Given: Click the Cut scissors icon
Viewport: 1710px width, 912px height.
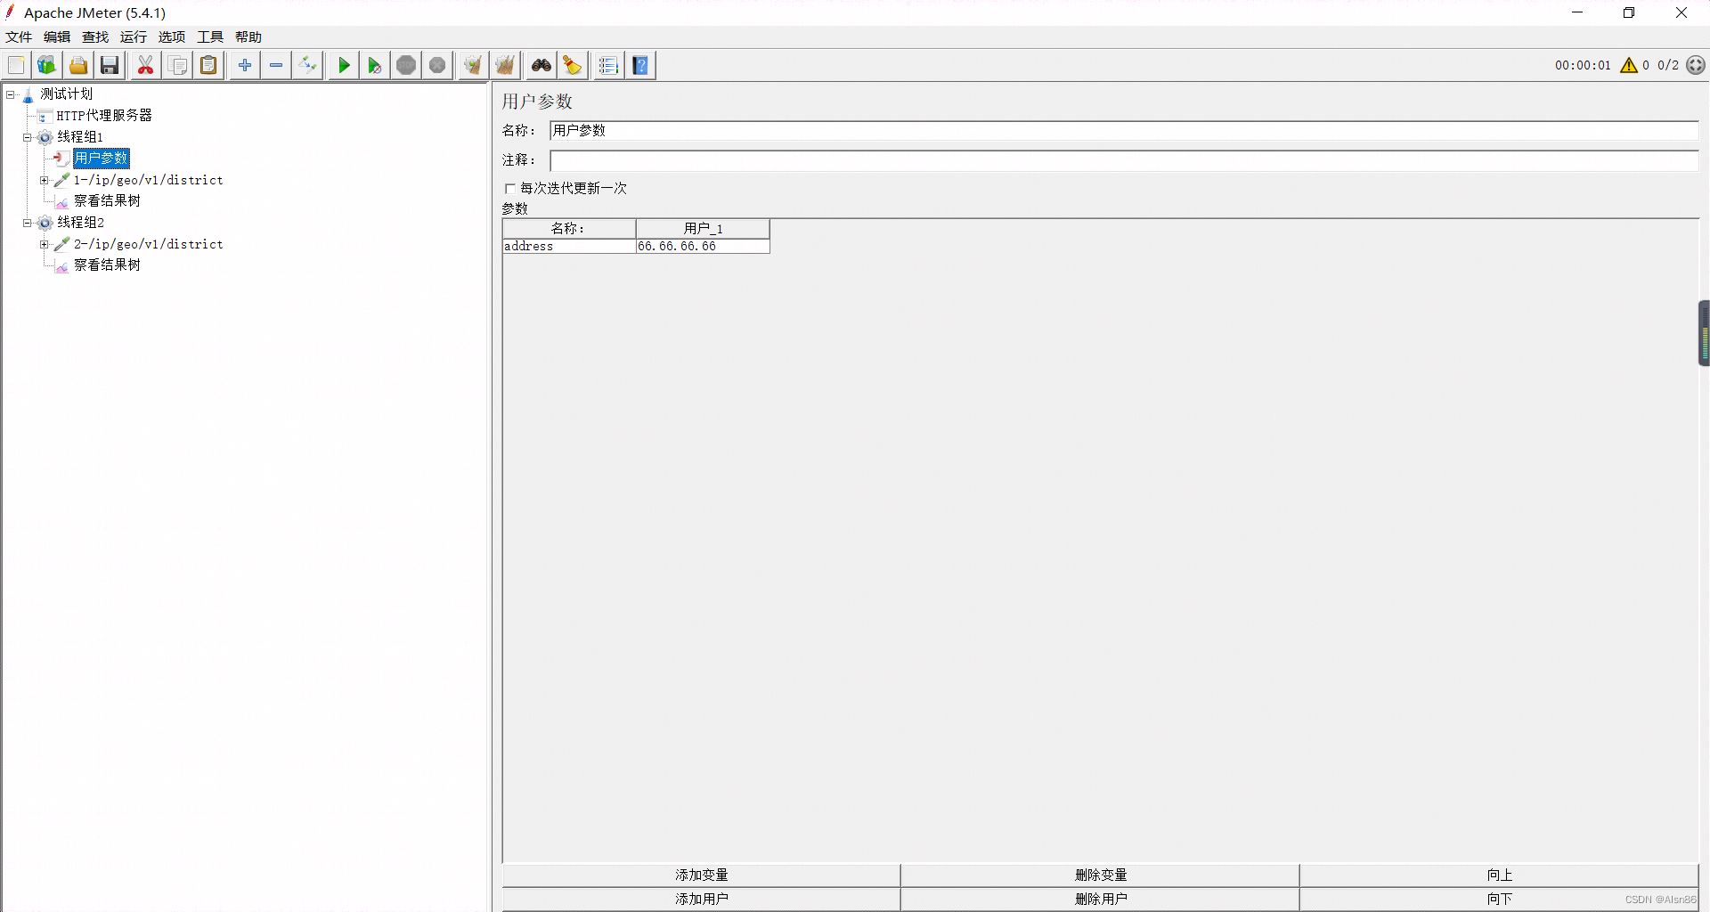Looking at the screenshot, I should pyautogui.click(x=145, y=65).
